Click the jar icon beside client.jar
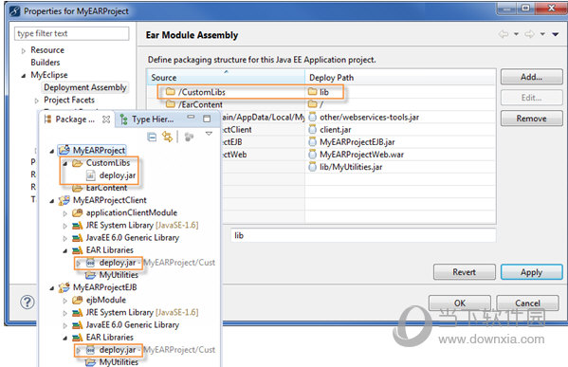568x367 pixels. click(x=312, y=129)
